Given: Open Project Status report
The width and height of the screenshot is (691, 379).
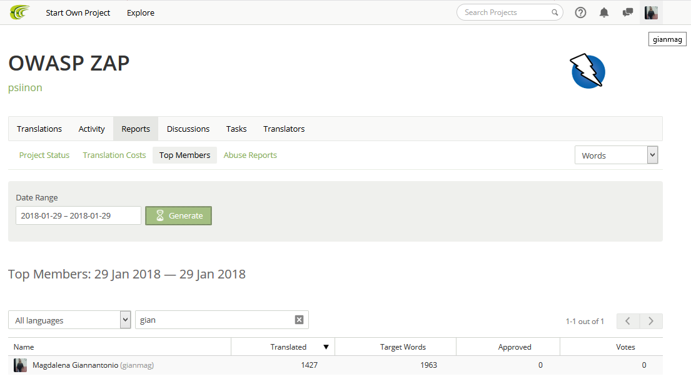Looking at the screenshot, I should [44, 155].
